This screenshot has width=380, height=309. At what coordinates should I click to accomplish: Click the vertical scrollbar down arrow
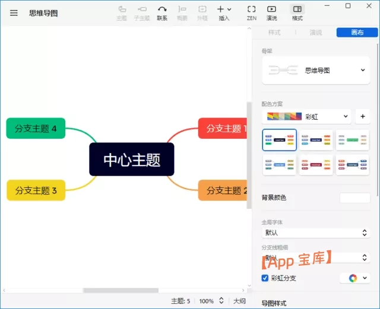pyautogui.click(x=249, y=286)
